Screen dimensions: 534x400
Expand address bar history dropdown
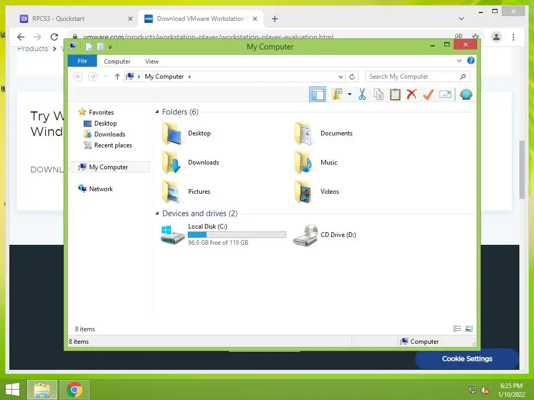pos(340,77)
